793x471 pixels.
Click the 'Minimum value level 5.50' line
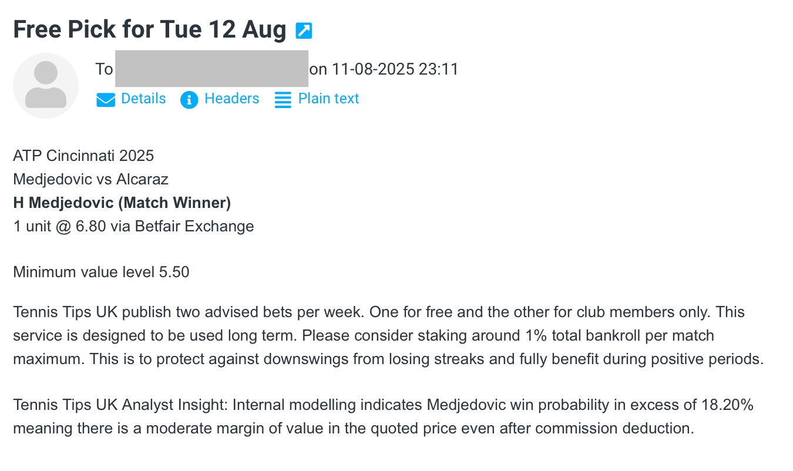[x=101, y=272]
